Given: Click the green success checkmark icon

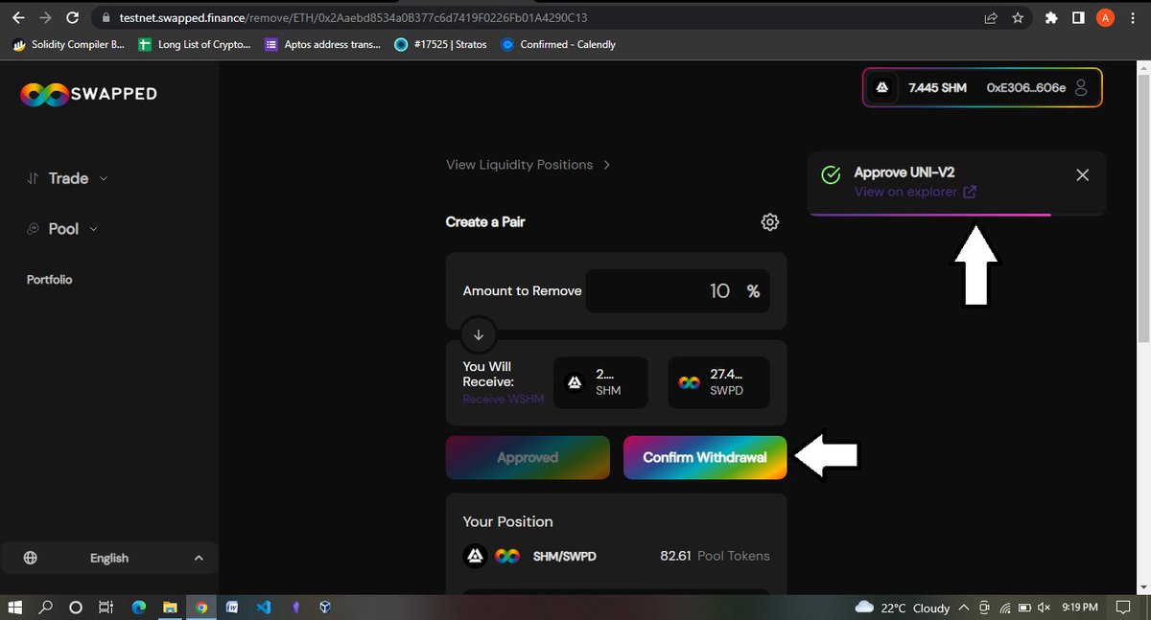Looking at the screenshot, I should [x=832, y=175].
